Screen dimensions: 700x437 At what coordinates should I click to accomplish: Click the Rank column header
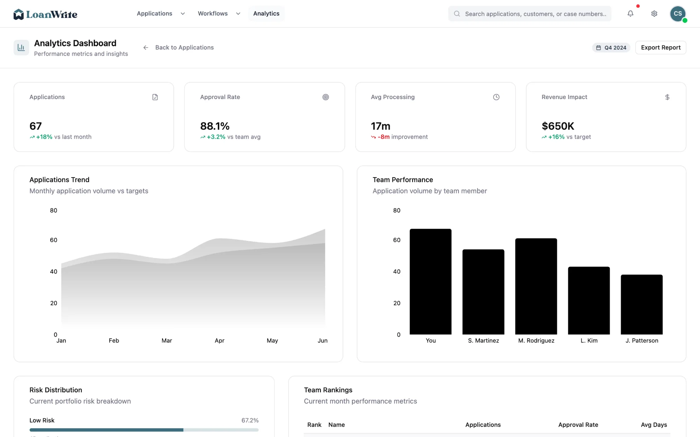[314, 425]
